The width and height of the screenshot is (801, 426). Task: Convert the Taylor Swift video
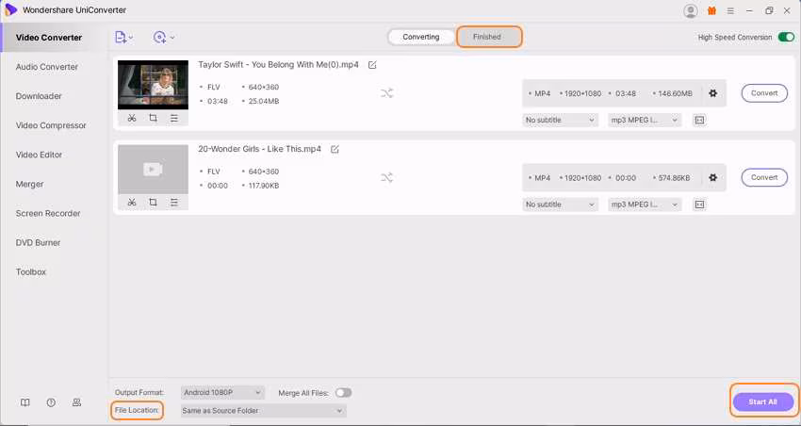764,93
